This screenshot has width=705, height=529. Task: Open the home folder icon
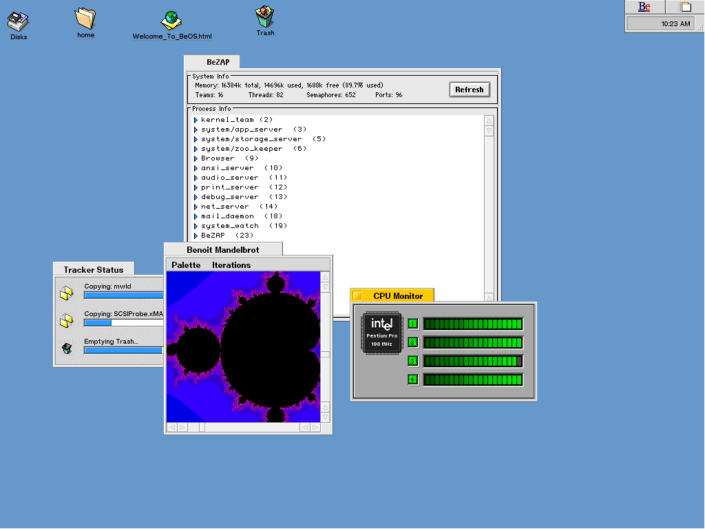[85, 19]
